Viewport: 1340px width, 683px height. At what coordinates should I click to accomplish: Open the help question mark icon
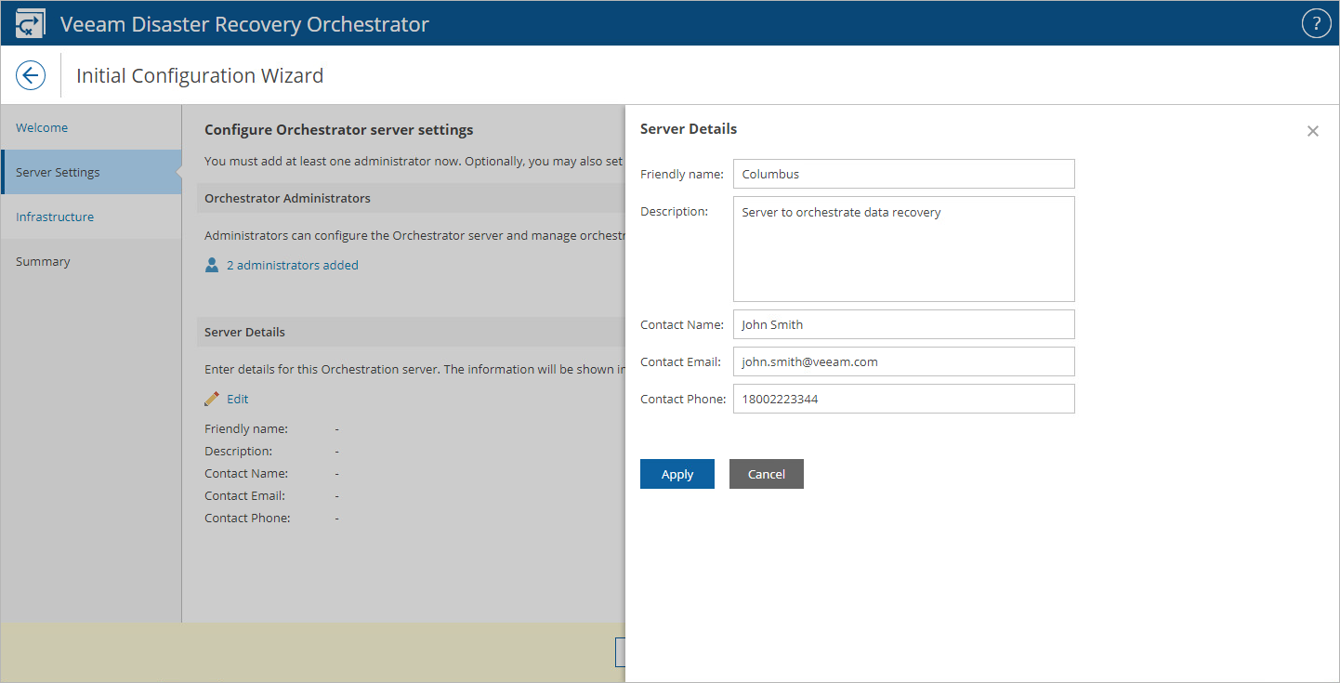1316,24
